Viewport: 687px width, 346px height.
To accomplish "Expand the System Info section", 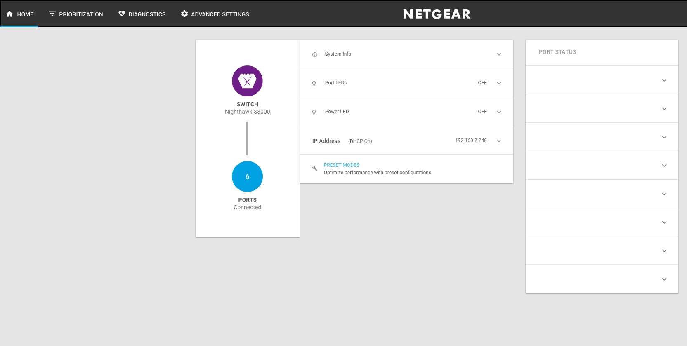I will [499, 54].
